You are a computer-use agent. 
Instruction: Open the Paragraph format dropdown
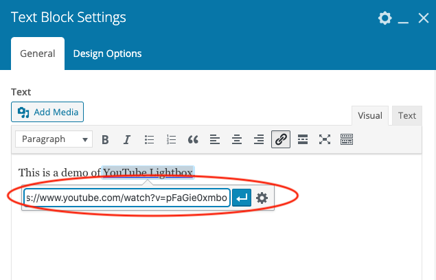tap(54, 139)
